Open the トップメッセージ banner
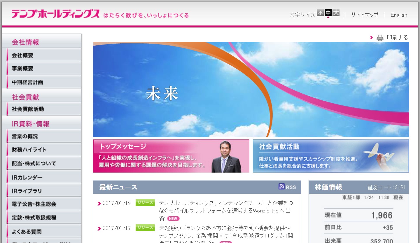This screenshot has height=243, width=420. [171, 156]
